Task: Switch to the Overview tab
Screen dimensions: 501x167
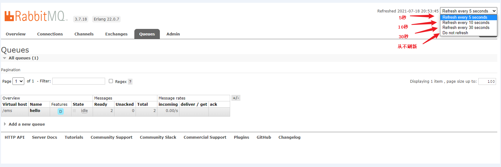Action: (x=16, y=34)
